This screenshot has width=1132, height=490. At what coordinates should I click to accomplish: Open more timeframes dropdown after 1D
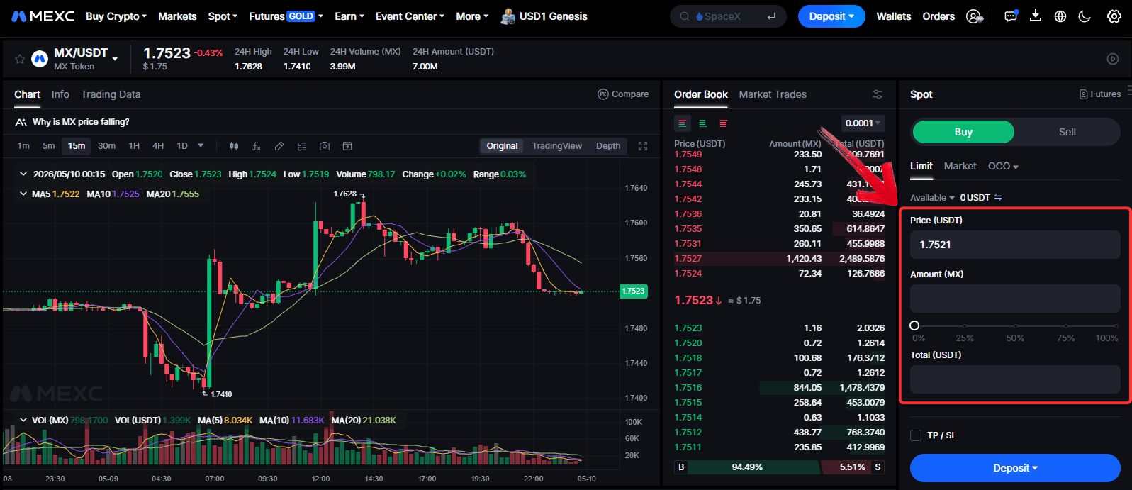tap(201, 146)
